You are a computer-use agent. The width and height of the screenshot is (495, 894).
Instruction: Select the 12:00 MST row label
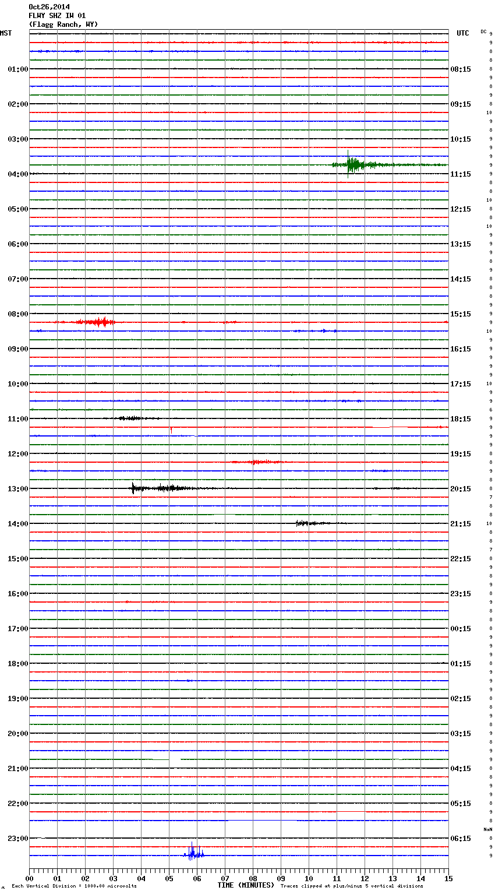18,454
